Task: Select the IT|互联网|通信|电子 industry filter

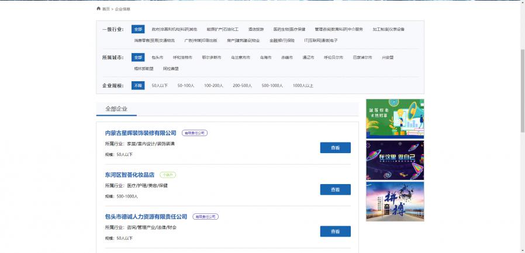Action: pos(320,40)
